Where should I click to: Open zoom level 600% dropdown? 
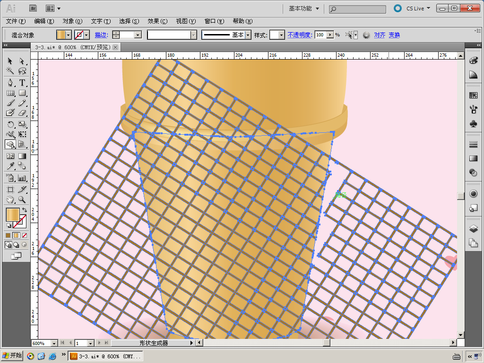click(x=54, y=343)
